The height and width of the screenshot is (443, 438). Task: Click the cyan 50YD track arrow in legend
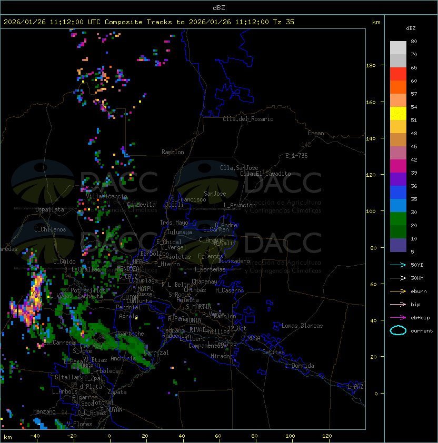[398, 265]
